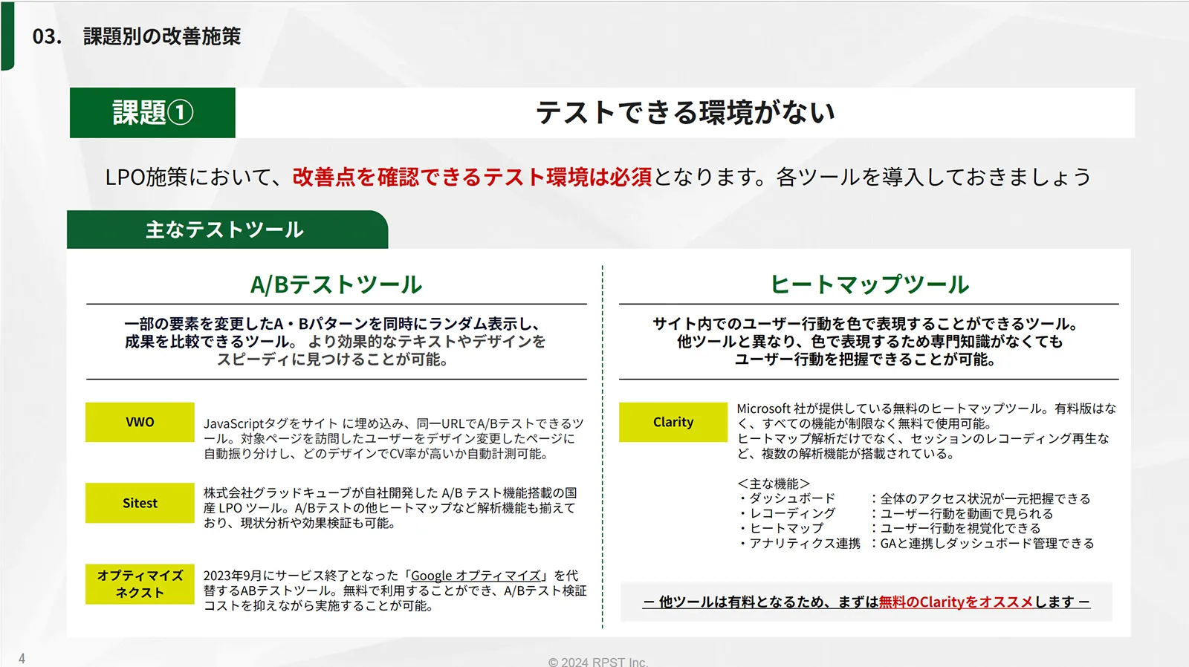
Task: Click the テストできる環境がない title
Action: coord(685,113)
